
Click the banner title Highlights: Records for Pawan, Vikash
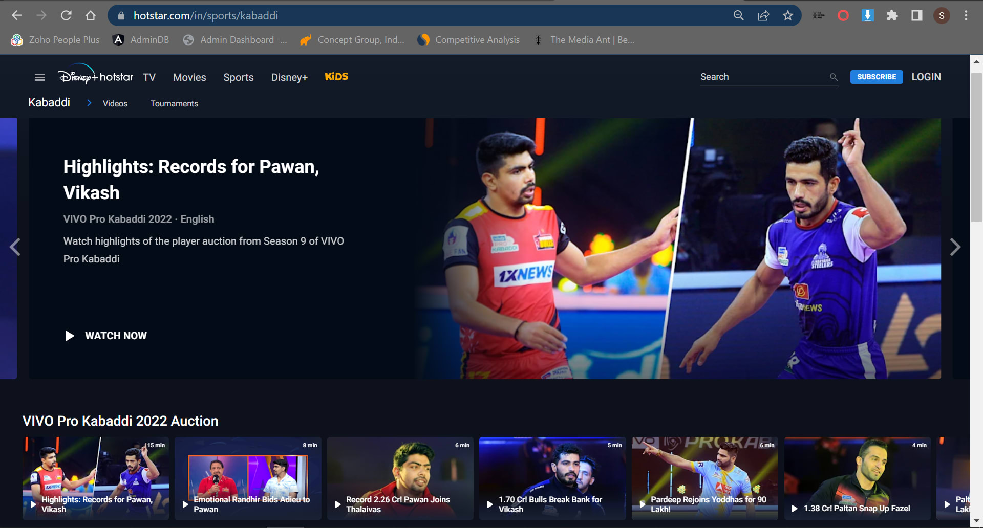(x=191, y=180)
